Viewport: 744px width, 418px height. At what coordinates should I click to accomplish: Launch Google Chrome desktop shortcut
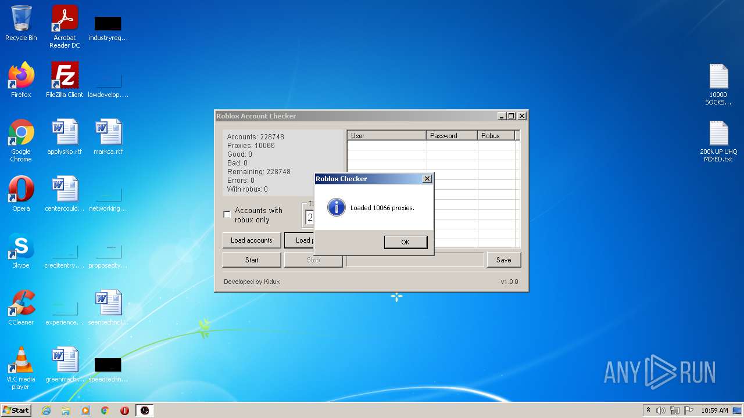click(21, 140)
